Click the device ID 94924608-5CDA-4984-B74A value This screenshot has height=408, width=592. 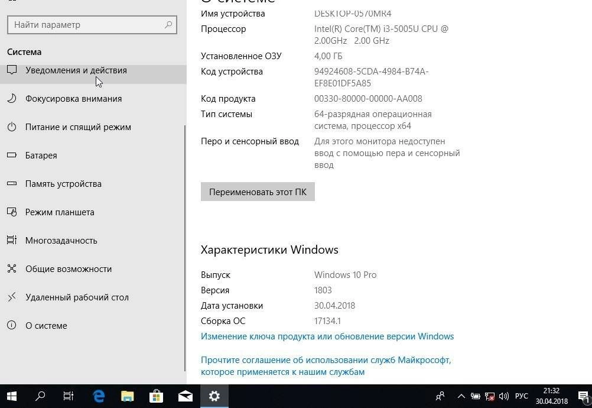(371, 77)
